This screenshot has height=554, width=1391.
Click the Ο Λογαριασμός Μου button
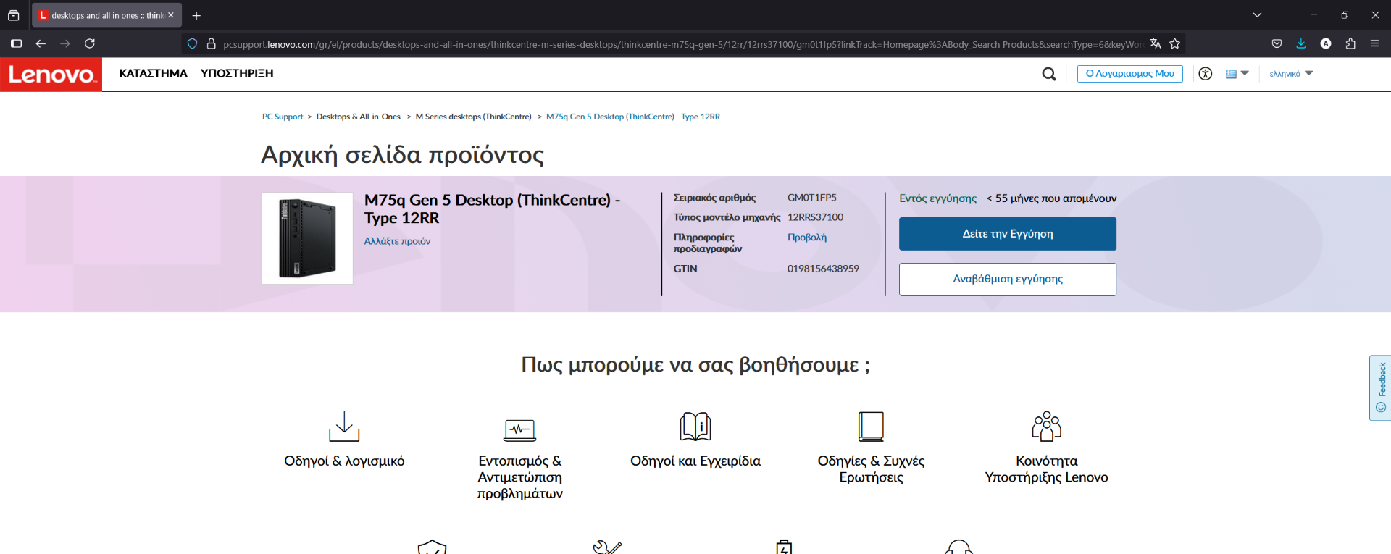click(x=1129, y=73)
